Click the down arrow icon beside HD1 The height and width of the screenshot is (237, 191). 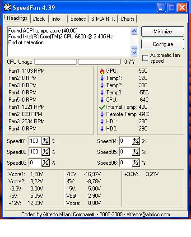point(102,121)
